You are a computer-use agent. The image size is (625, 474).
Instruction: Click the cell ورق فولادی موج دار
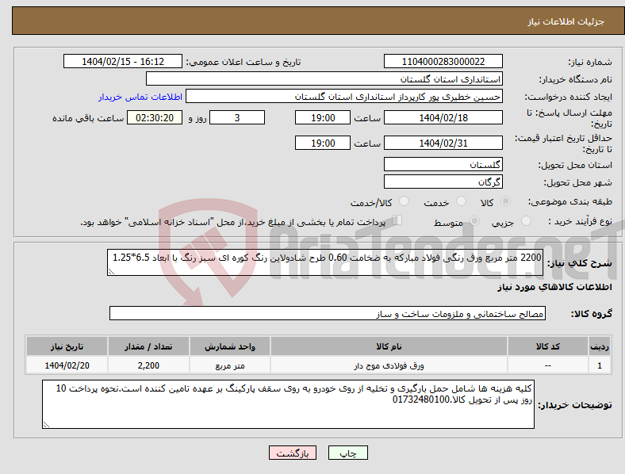(389, 365)
